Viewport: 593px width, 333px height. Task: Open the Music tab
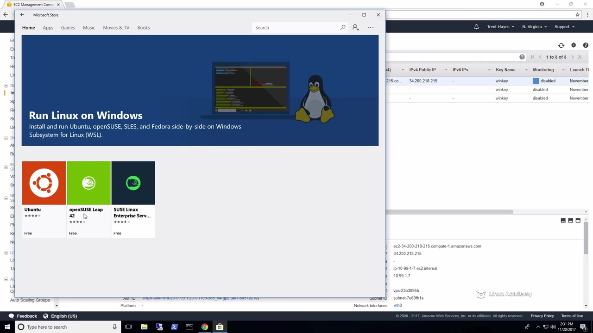coord(89,28)
